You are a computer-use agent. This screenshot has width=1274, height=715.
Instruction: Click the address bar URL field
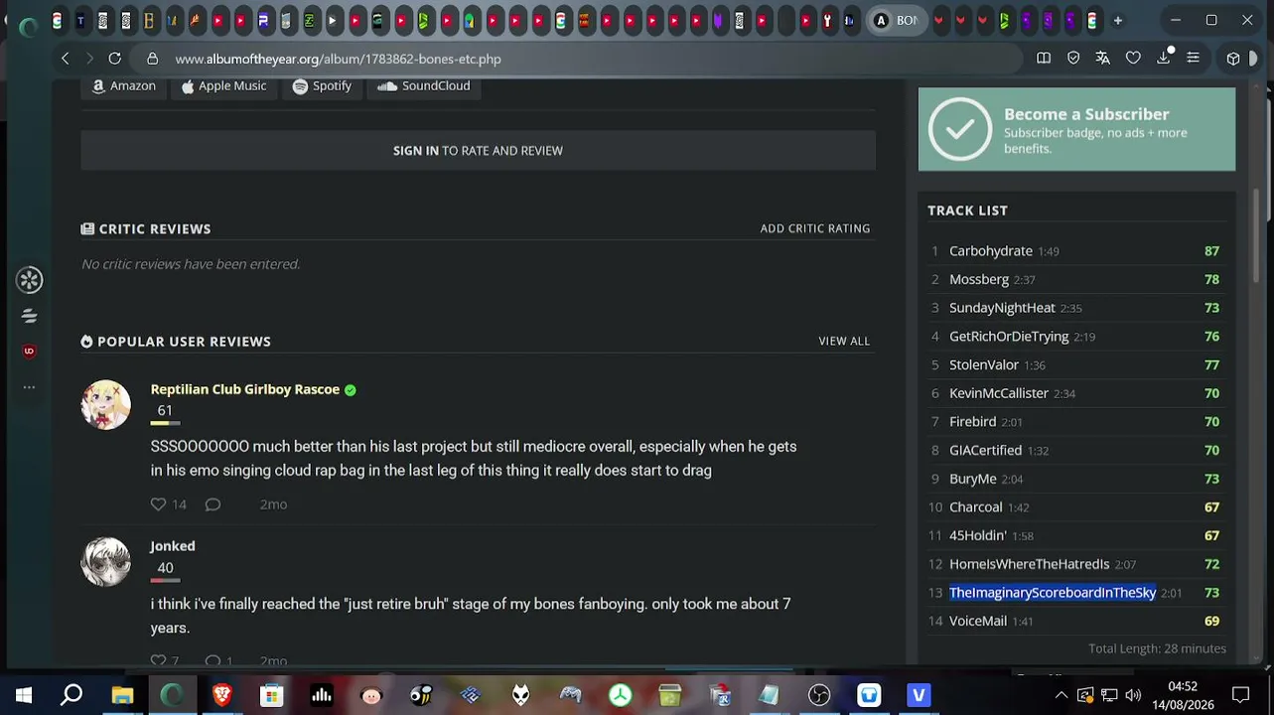pyautogui.click(x=586, y=59)
